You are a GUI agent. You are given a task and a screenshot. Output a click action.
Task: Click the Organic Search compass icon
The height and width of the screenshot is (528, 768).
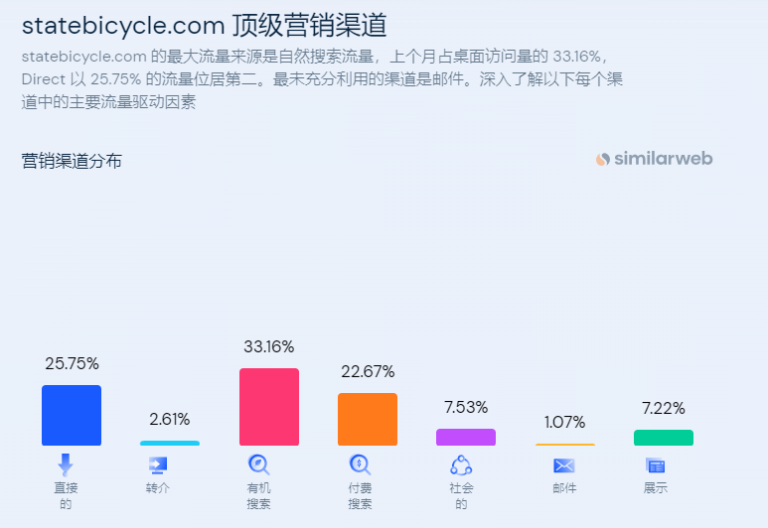tap(258, 464)
